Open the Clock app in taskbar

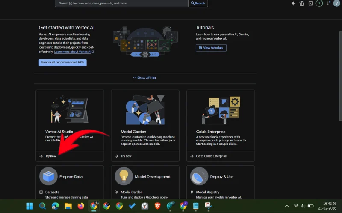tap(145, 206)
